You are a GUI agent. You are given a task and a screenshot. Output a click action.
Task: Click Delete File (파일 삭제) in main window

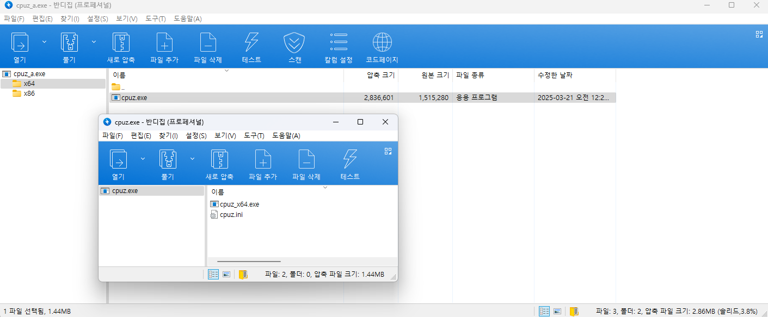tap(208, 48)
